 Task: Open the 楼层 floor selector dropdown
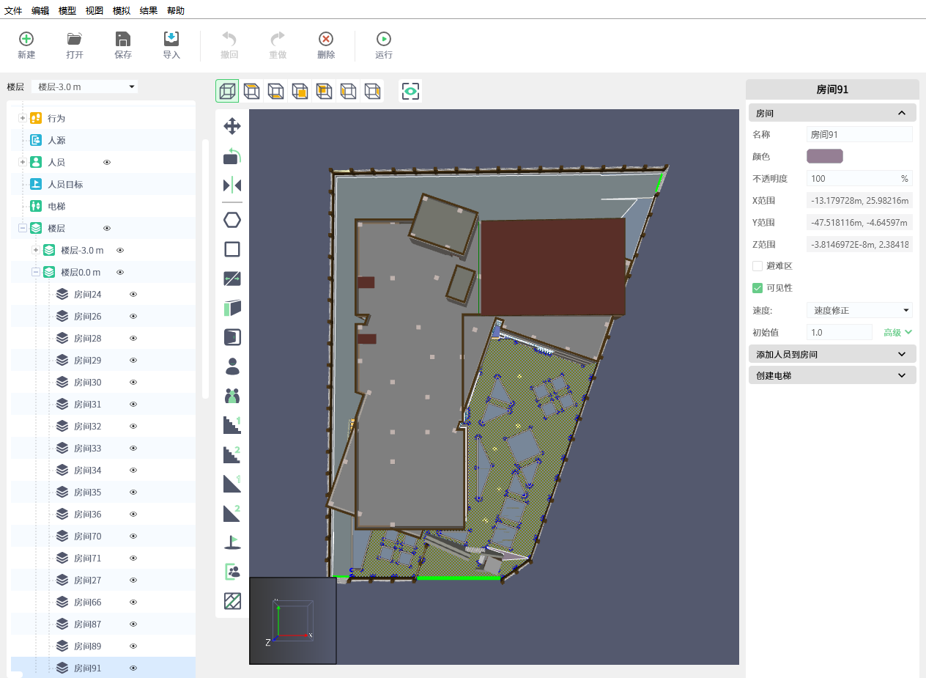pos(85,86)
